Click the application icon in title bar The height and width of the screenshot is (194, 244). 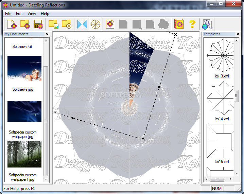click(x=5, y=5)
